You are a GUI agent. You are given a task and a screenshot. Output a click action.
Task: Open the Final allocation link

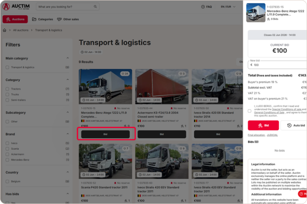click(257, 135)
